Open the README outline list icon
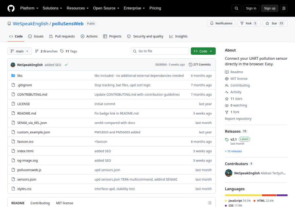This screenshot has height=207, width=295. point(210,203)
